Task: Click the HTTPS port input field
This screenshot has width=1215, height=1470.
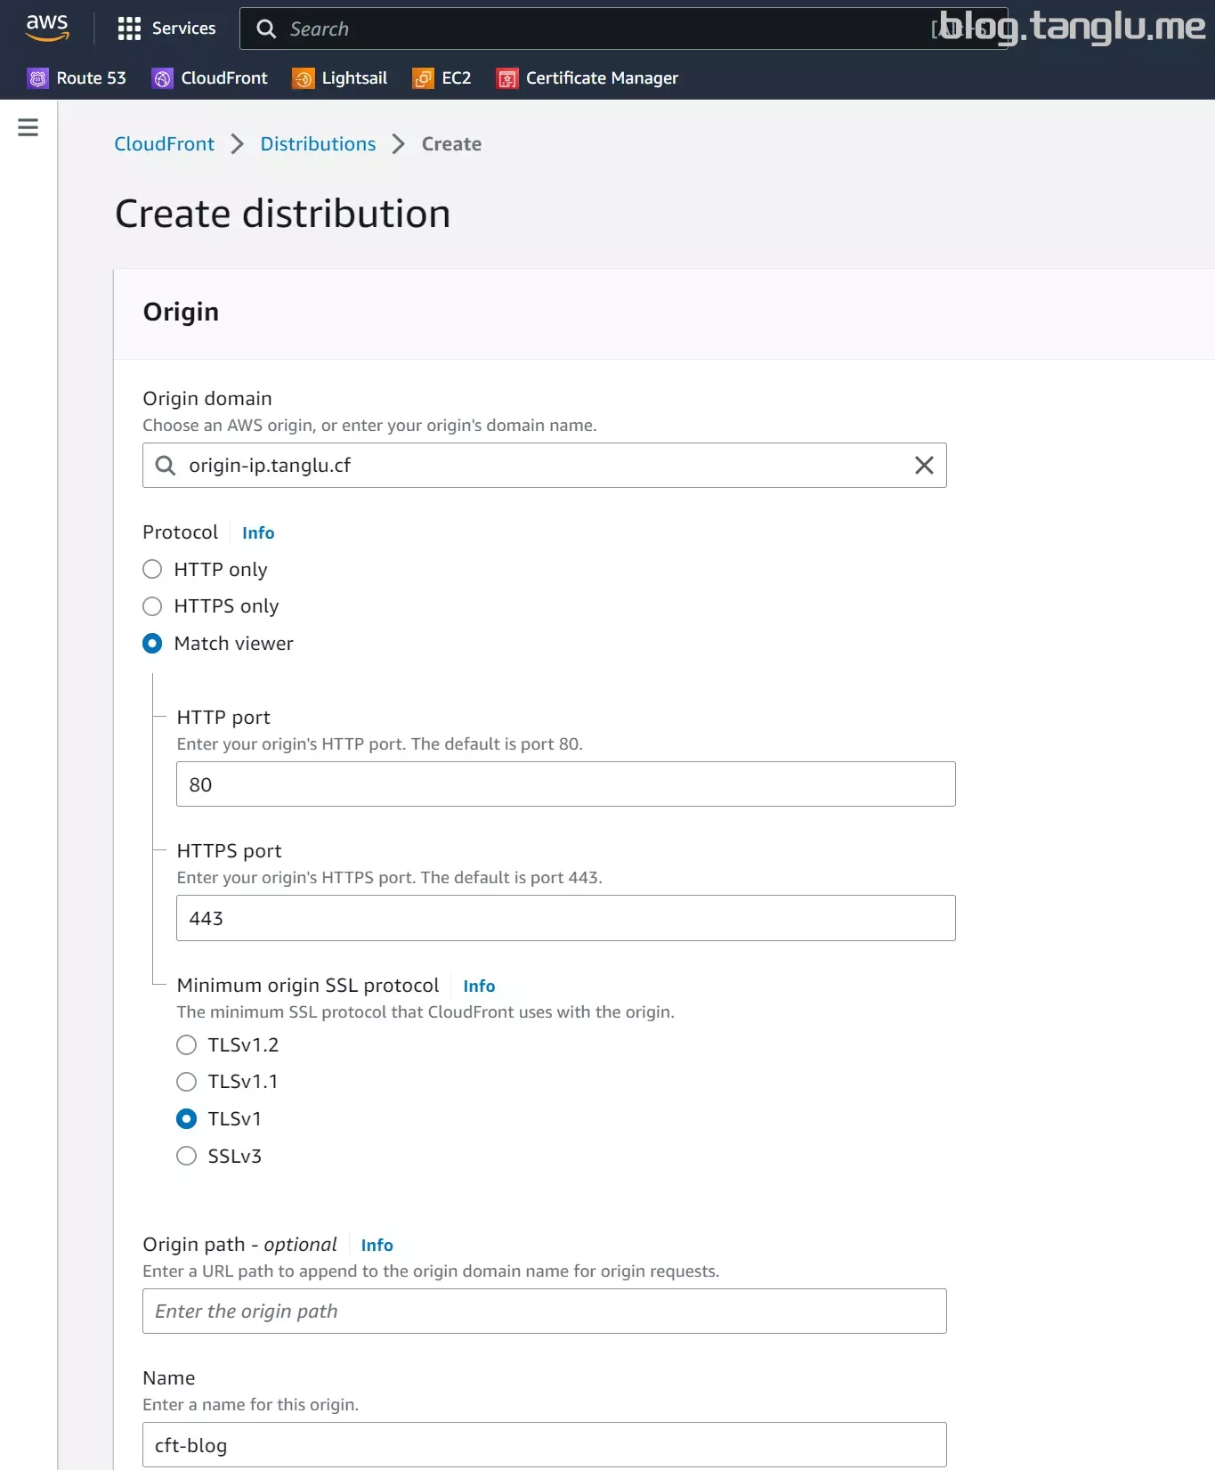Action: (x=565, y=918)
